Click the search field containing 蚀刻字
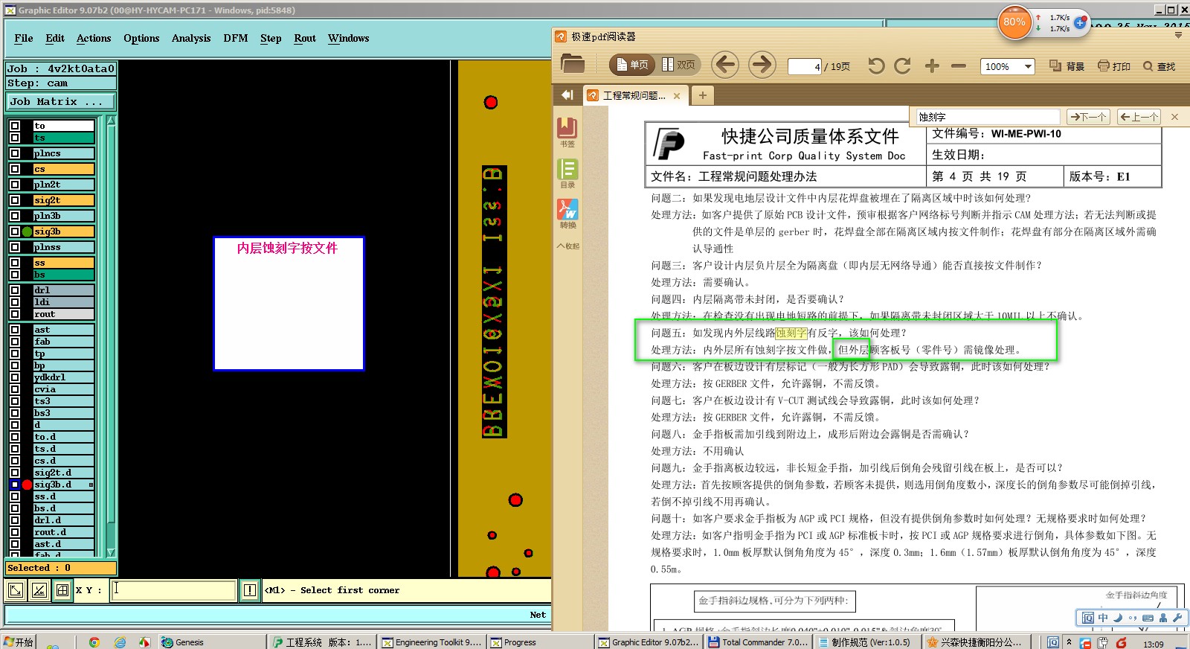The height and width of the screenshot is (649, 1190). click(987, 117)
